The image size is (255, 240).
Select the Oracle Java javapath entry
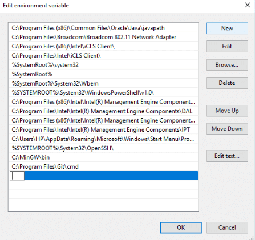103,28
